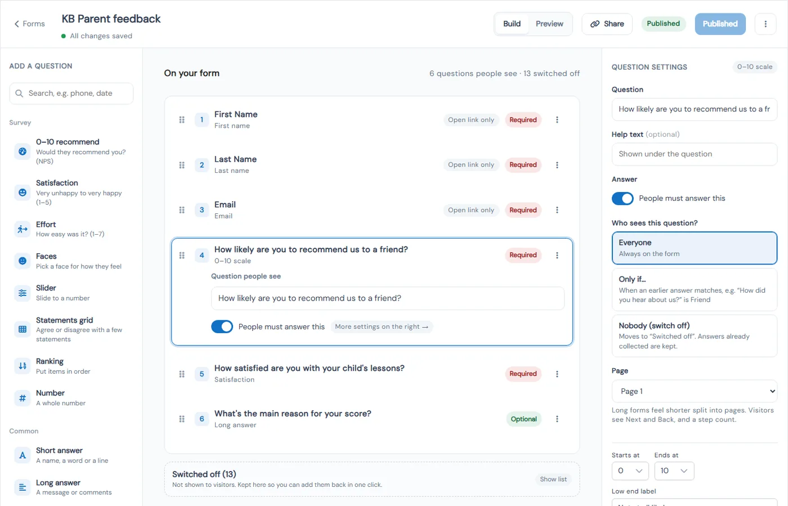Viewport: 788px width, 506px height.
Task: Click the Ranking sort icon
Action: click(x=23, y=366)
